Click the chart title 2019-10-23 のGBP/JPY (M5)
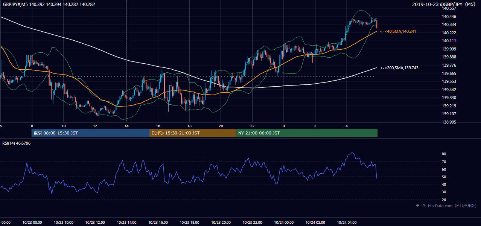481x226 pixels. tap(444, 5)
